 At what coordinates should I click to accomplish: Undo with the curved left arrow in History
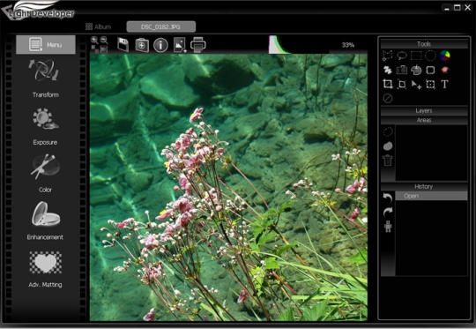pos(388,198)
